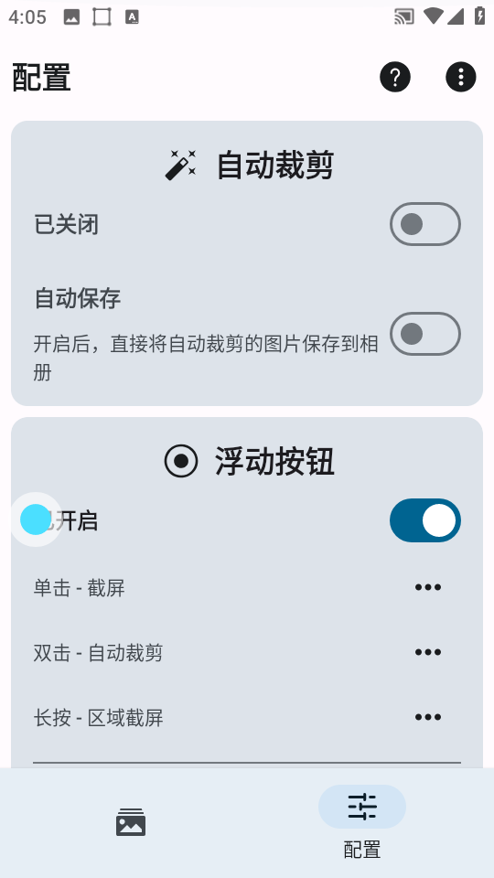Viewport: 494px width, 878px height.
Task: Enable the 自动裁剪 switch labeled 已关闭
Action: pos(425,224)
